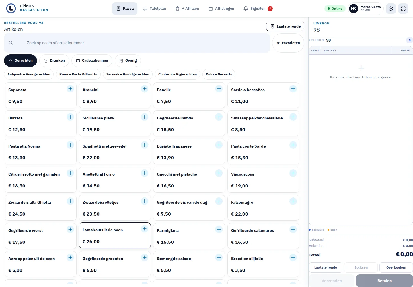413x287 pixels.
Task: Add Sarde a beccafico via plus icon
Action: (293, 89)
